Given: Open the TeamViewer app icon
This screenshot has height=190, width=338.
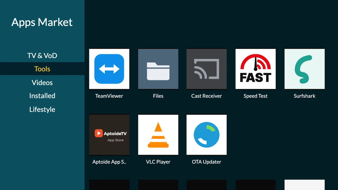Looking at the screenshot, I should (x=109, y=69).
